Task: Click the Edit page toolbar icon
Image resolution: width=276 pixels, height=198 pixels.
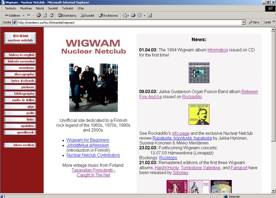Action: (x=149, y=15)
